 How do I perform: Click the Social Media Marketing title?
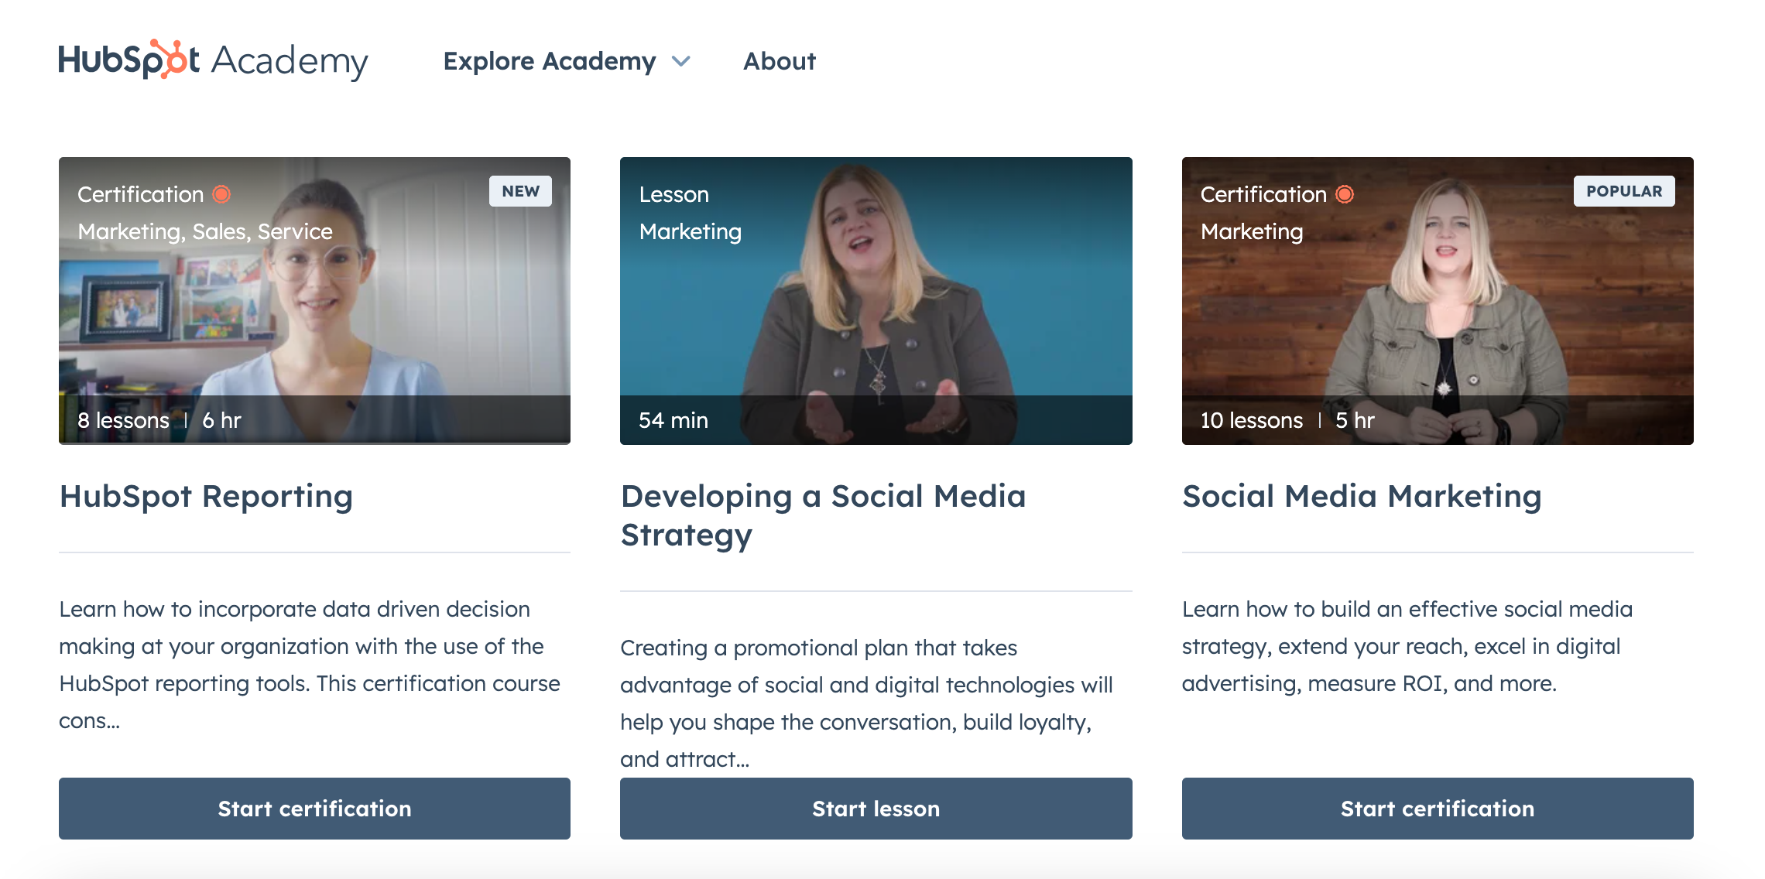click(1361, 496)
